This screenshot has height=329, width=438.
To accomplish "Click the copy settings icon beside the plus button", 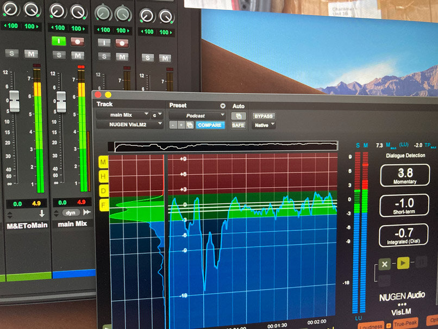I will (x=190, y=125).
